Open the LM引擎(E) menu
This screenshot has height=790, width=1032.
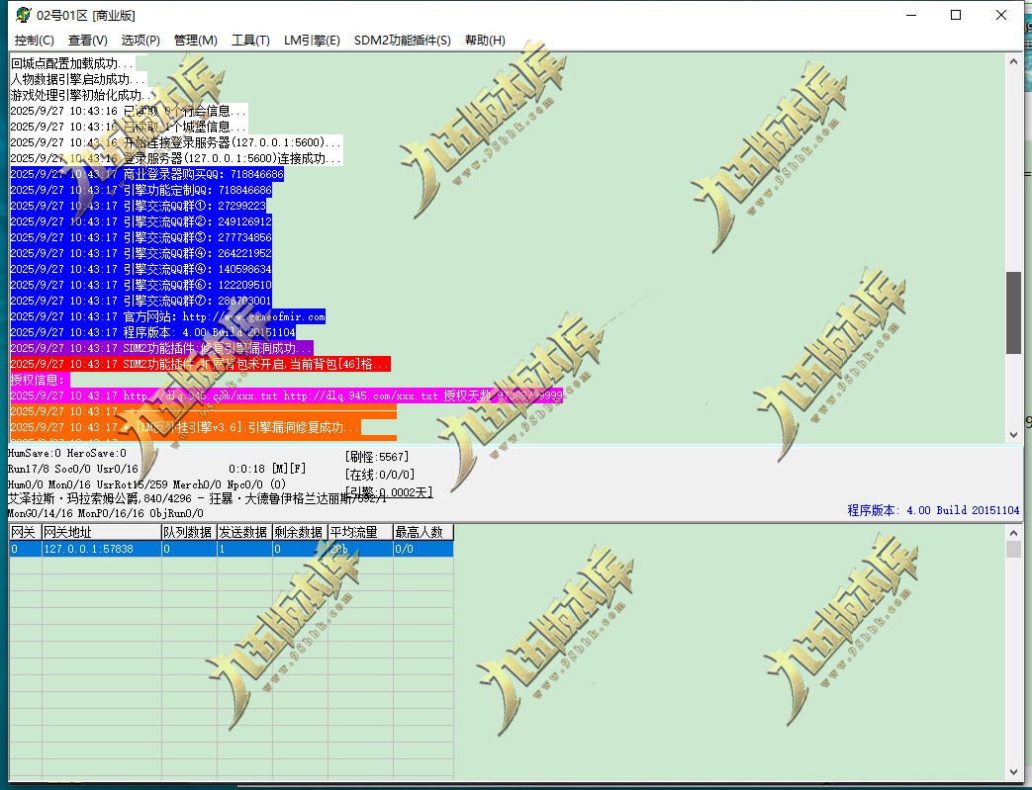point(312,41)
